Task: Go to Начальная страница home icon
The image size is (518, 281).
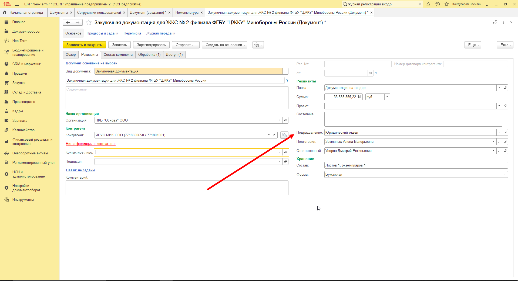Action: pyautogui.click(x=5, y=12)
